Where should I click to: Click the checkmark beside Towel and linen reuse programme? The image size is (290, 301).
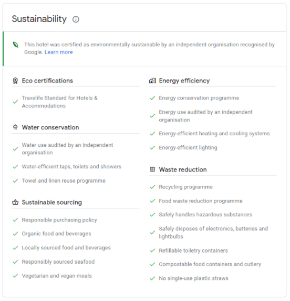[15, 180]
